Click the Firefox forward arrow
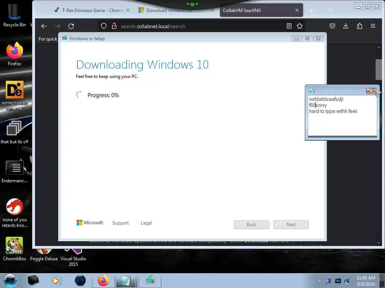The height and width of the screenshot is (288, 385). tap(58, 26)
